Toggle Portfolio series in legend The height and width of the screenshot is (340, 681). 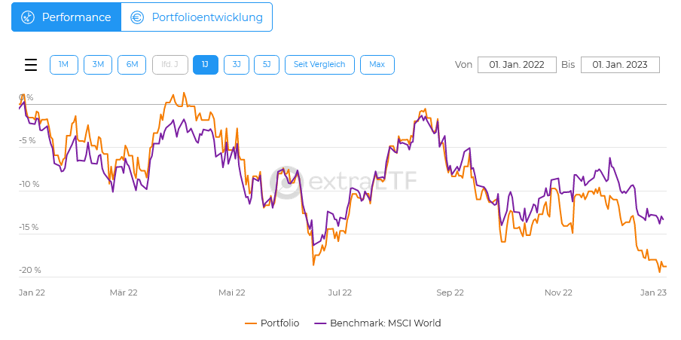[x=279, y=323]
